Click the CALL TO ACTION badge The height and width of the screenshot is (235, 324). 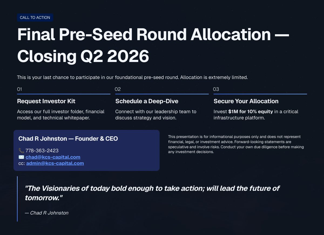(35, 18)
